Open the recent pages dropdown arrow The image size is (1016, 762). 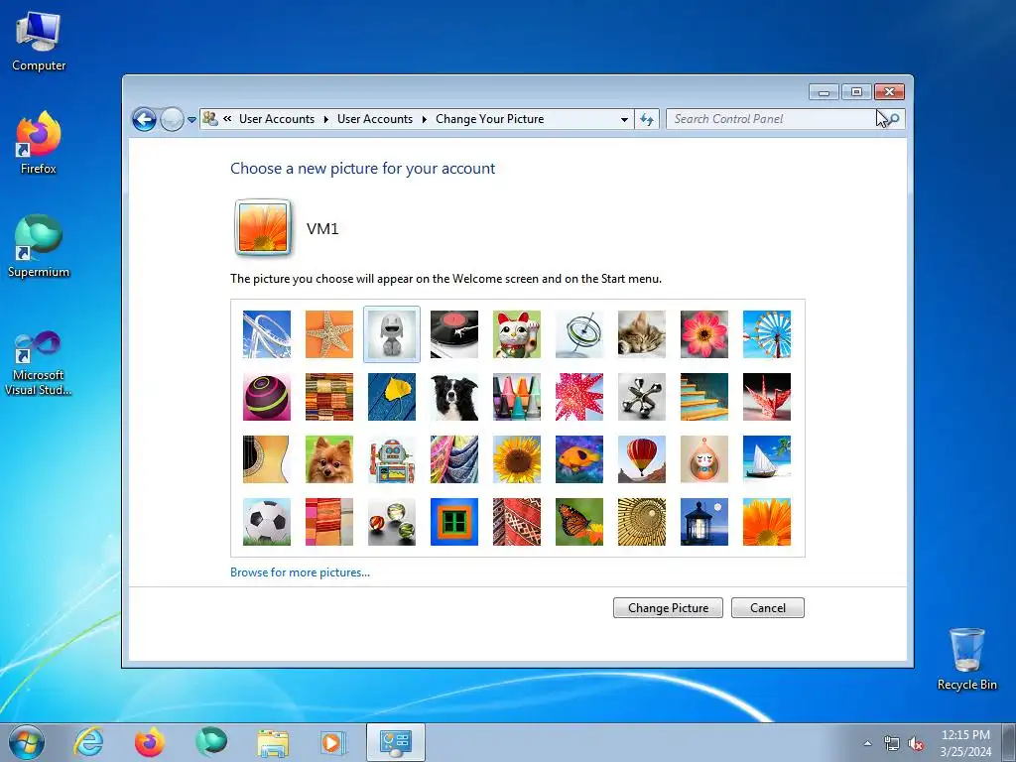point(191,120)
